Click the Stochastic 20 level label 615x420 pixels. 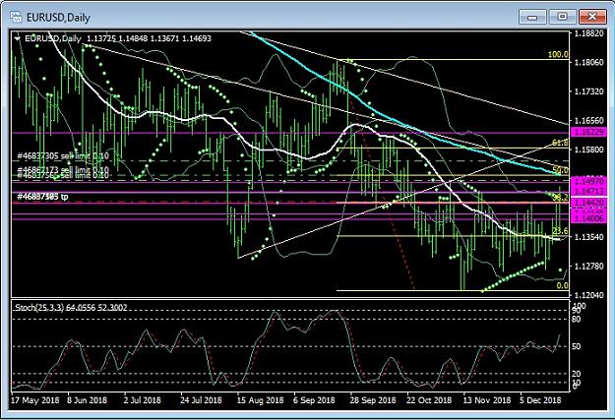(x=577, y=374)
